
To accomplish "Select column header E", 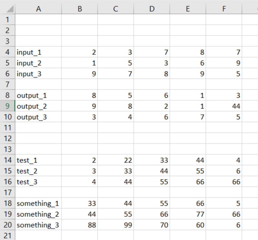I will pyautogui.click(x=188, y=9).
